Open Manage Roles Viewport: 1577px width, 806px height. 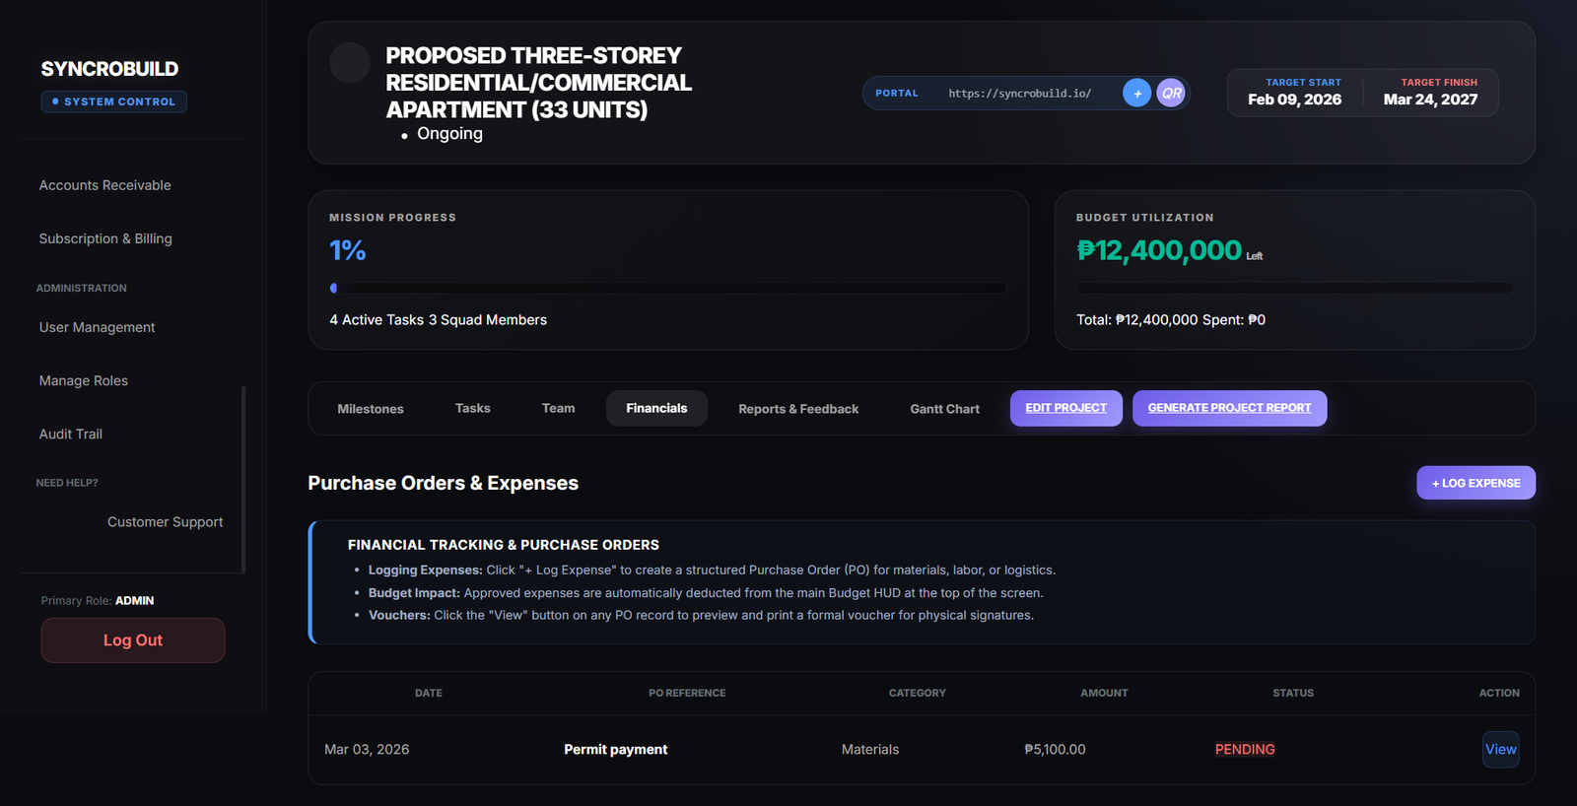[84, 380]
